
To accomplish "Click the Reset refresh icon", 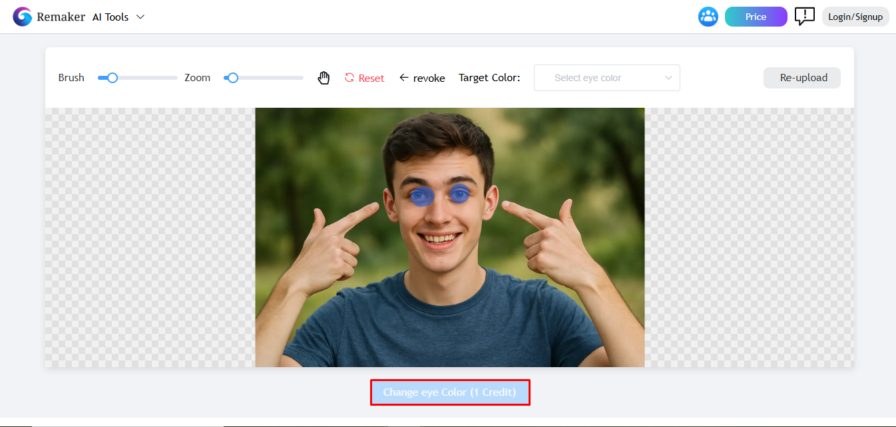I will pyautogui.click(x=349, y=77).
